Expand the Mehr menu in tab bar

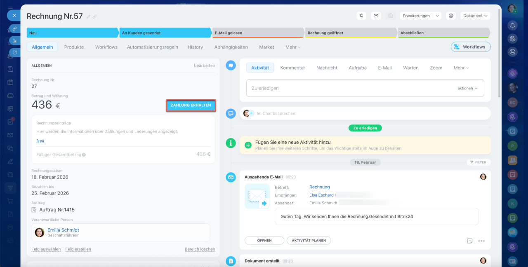[x=293, y=47]
